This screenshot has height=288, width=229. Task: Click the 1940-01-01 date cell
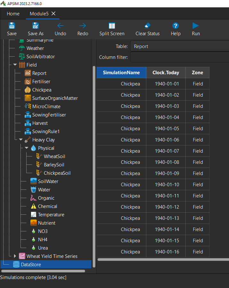tap(166, 84)
